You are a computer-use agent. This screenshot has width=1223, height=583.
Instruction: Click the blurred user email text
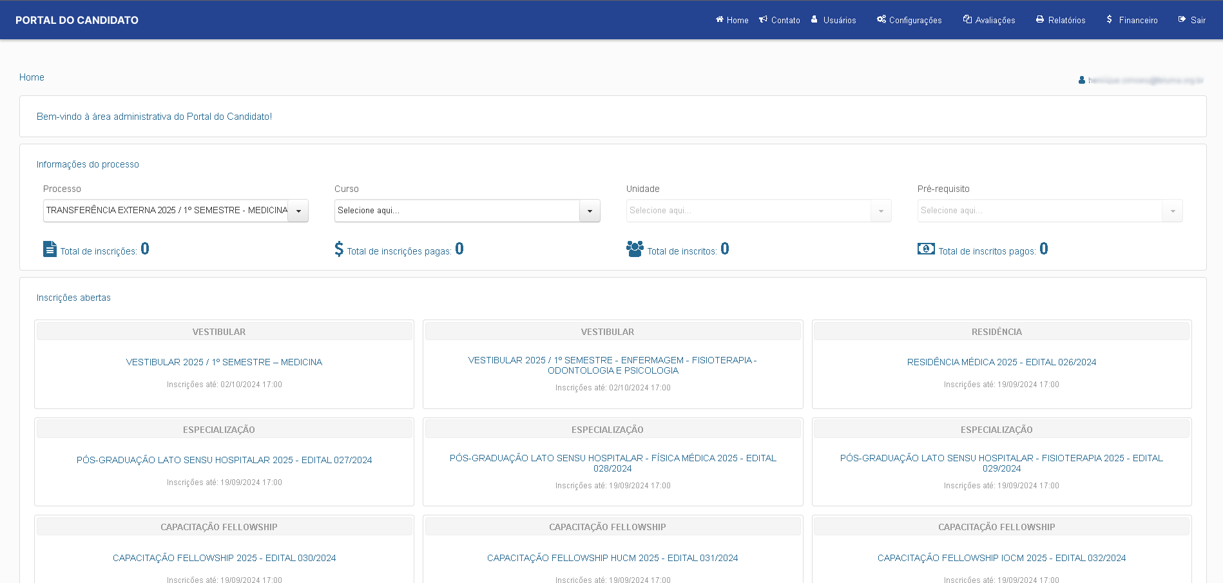(1146, 81)
